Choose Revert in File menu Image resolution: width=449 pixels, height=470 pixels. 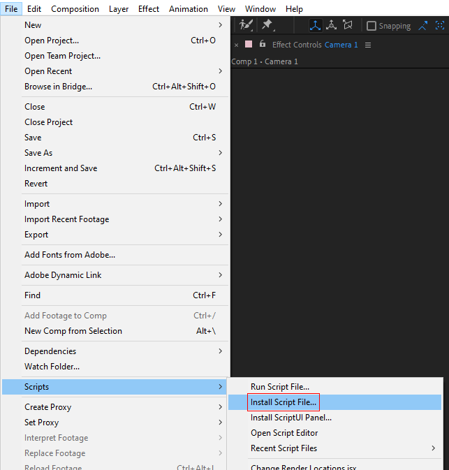click(x=115, y=184)
